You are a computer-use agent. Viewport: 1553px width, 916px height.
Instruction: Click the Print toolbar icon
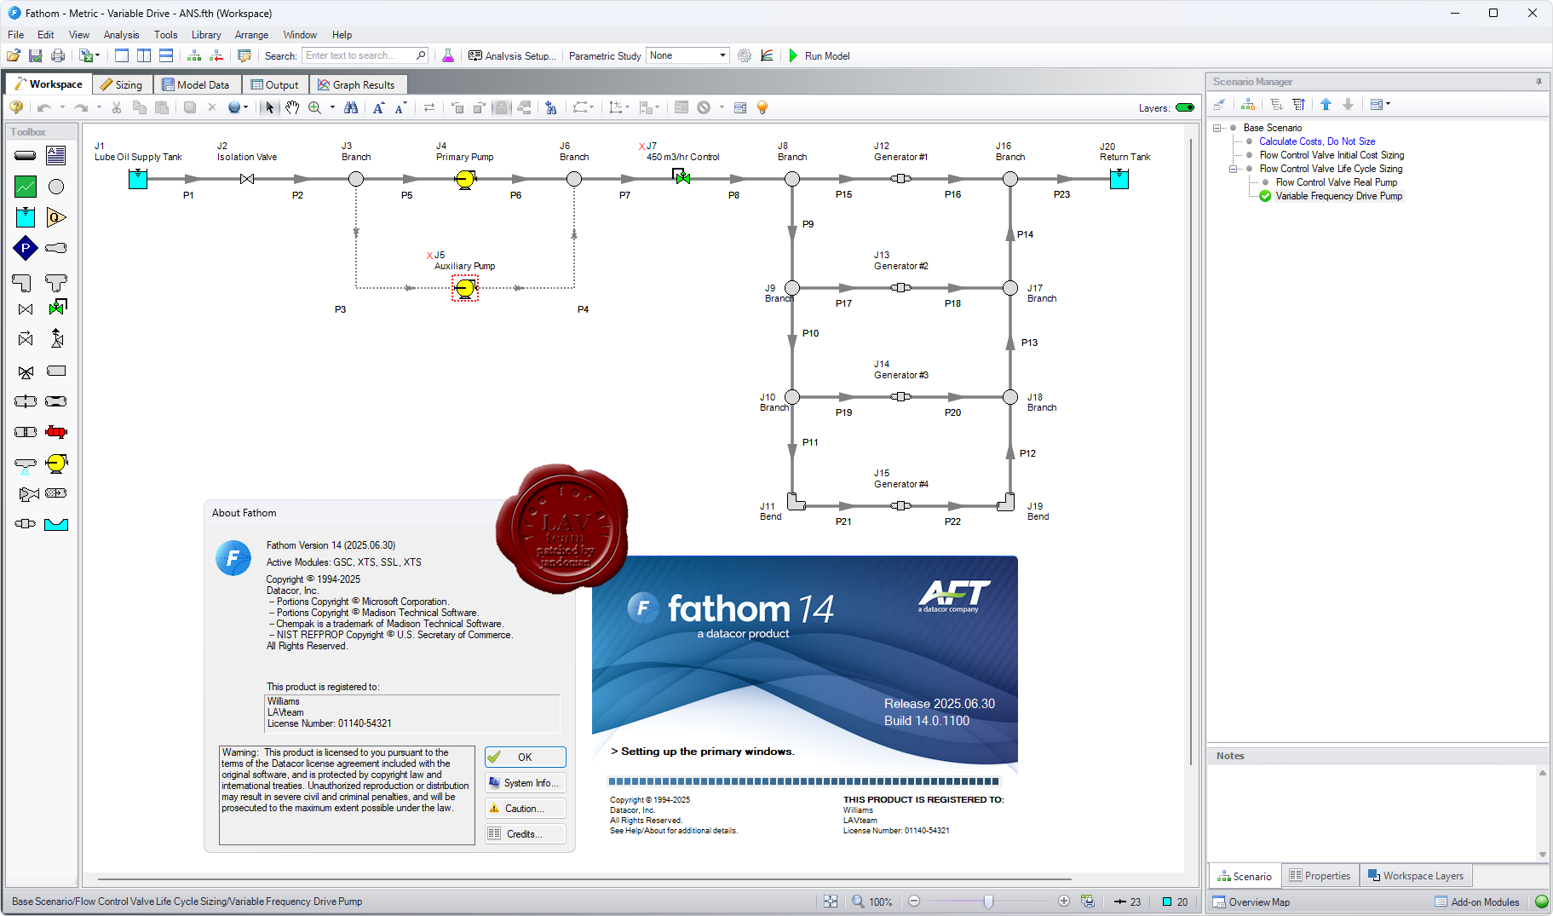[58, 55]
